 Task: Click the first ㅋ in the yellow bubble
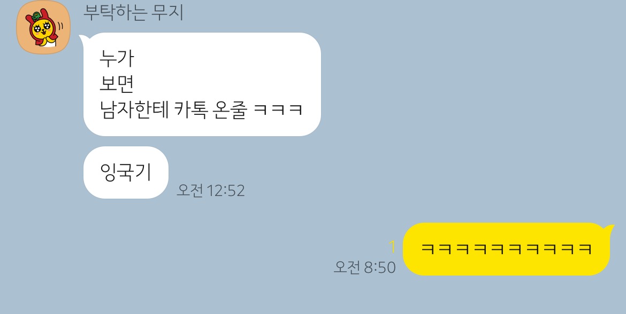[427, 249]
